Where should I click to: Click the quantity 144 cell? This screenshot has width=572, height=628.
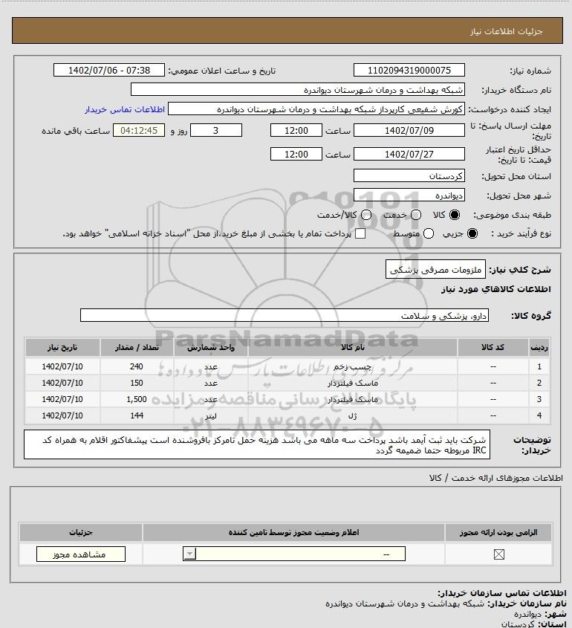pyautogui.click(x=137, y=415)
